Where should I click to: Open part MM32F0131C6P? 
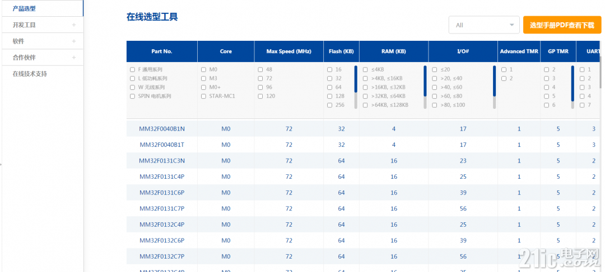(162, 192)
